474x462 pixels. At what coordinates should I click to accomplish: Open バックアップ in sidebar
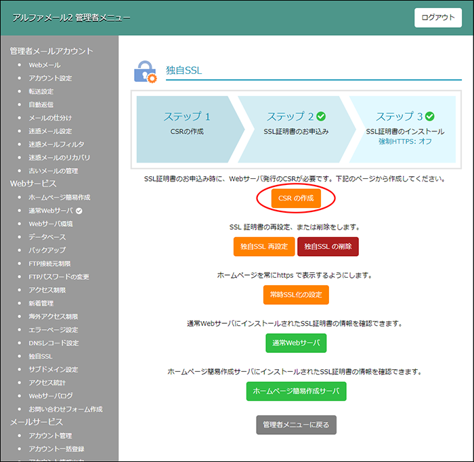(x=47, y=251)
